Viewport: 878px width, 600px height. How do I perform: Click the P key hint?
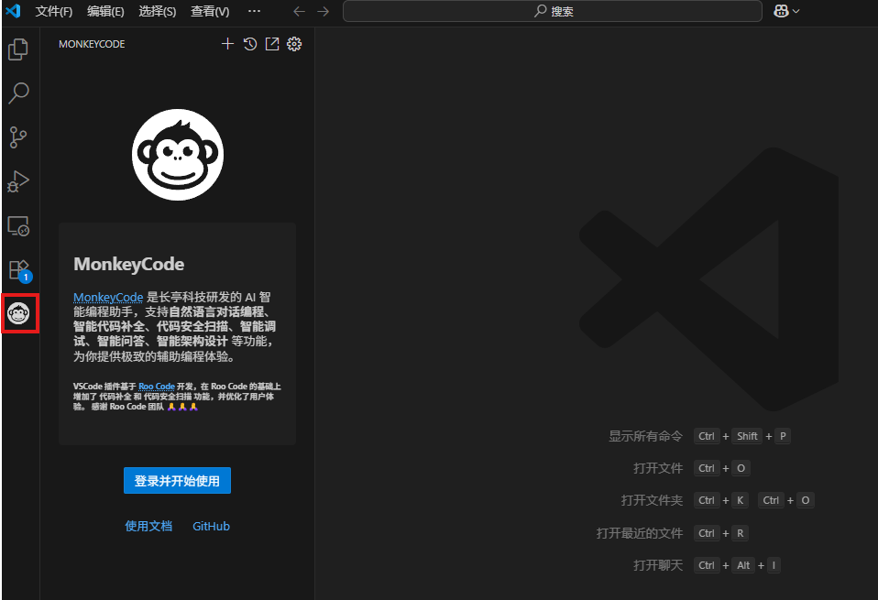click(783, 436)
